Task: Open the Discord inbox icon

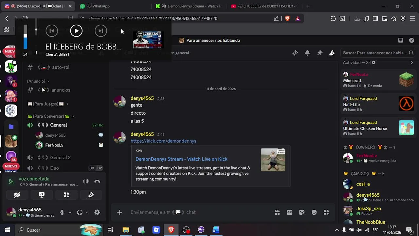Action: pyautogui.click(x=400, y=40)
